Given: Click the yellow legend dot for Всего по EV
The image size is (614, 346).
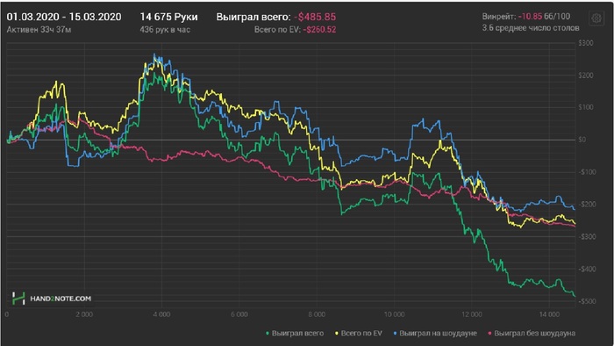Looking at the screenshot, I should pyautogui.click(x=336, y=334).
